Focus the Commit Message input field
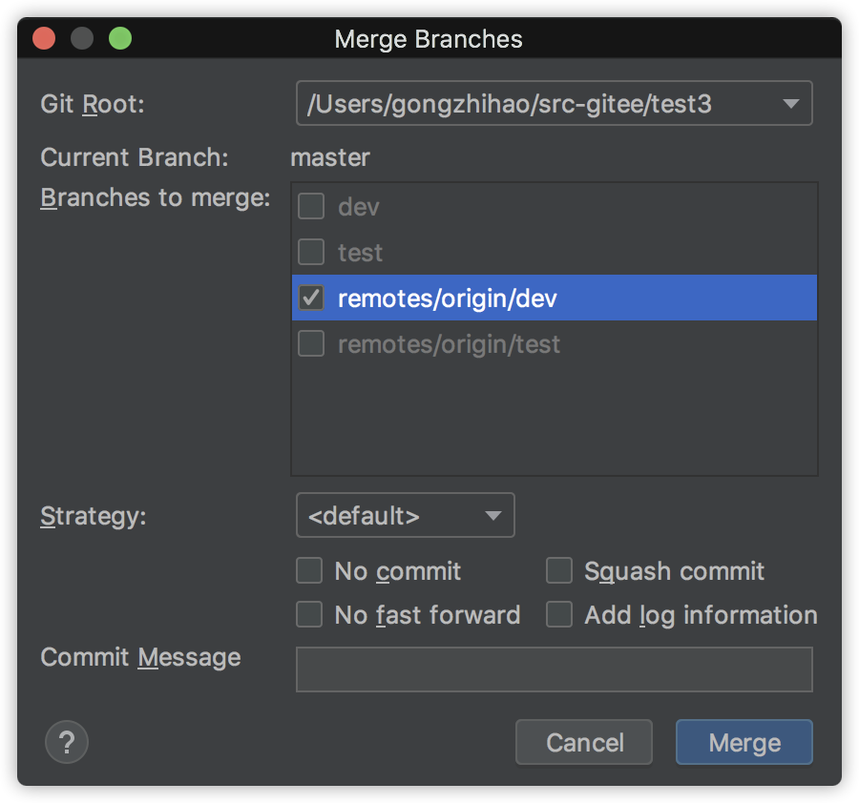 (x=554, y=669)
